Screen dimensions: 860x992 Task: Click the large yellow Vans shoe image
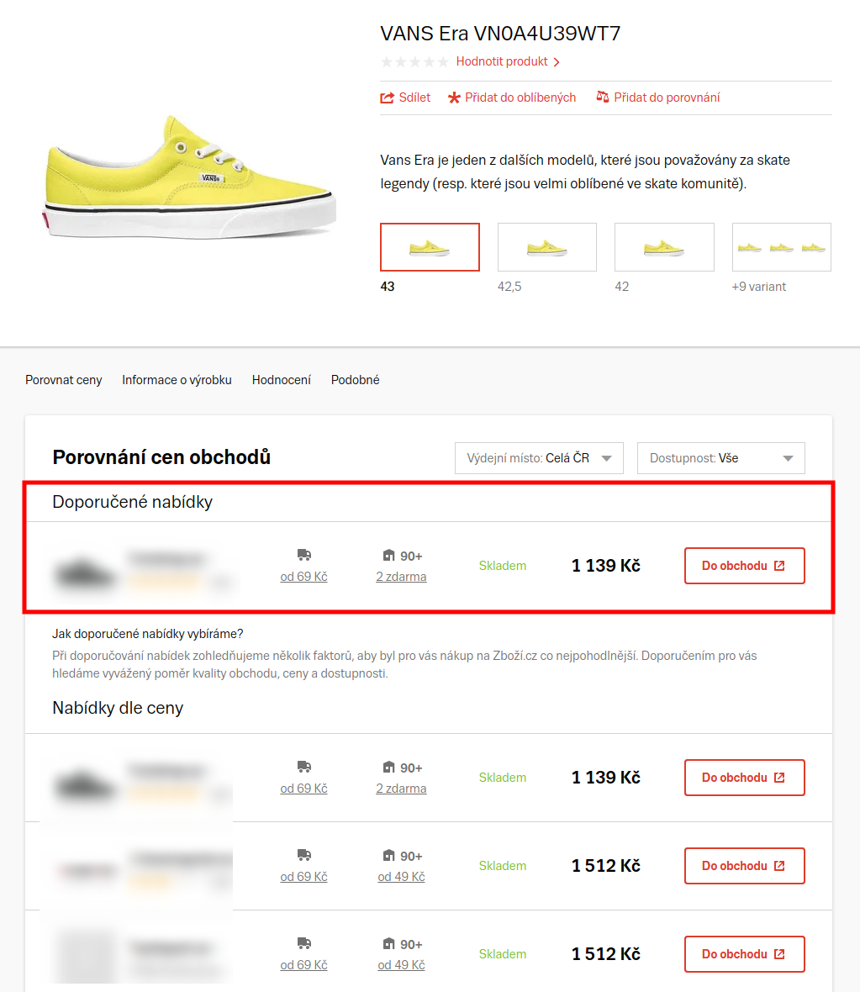(190, 177)
